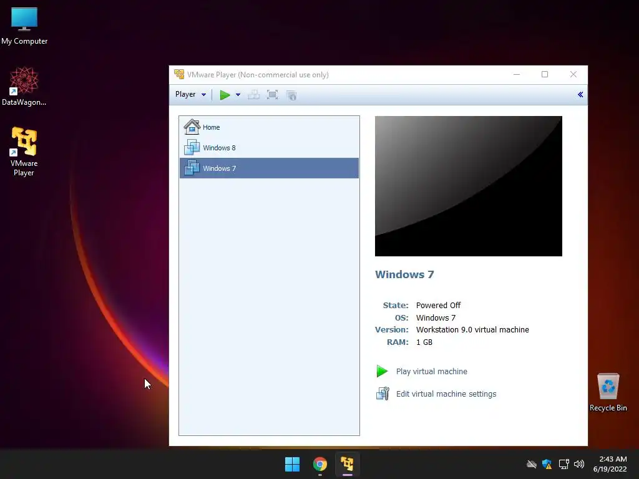The width and height of the screenshot is (639, 479).
Task: Open Google Chrome from the taskbar
Action: [x=320, y=464]
